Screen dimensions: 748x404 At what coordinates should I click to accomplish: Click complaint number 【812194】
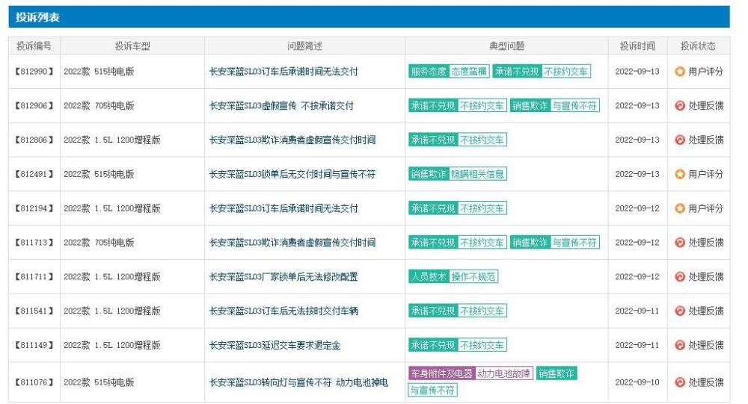[x=34, y=208]
